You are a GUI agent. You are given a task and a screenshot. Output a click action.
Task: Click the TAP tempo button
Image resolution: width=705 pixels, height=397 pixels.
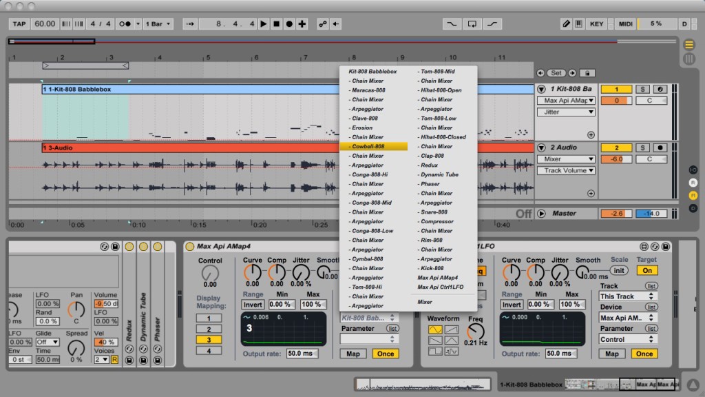[x=19, y=23]
